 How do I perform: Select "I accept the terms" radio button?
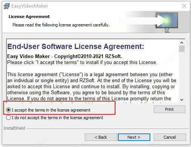point(9,110)
